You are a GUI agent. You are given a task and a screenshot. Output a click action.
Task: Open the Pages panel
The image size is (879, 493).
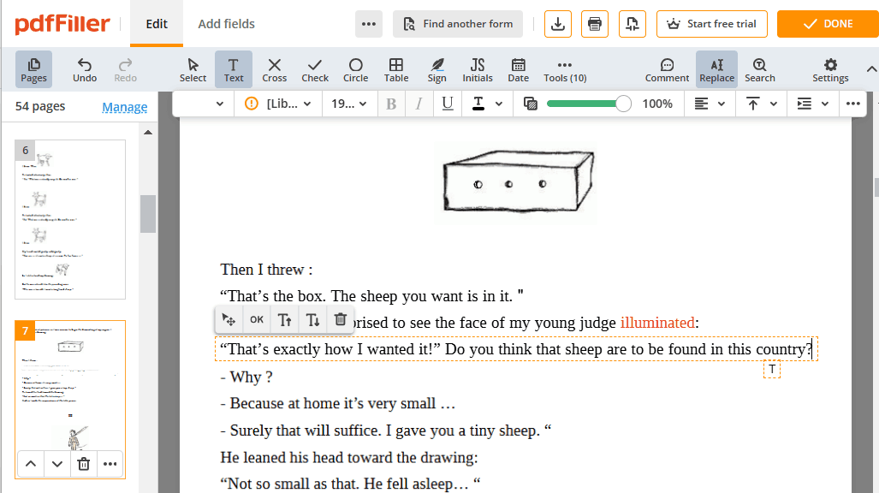tap(33, 68)
